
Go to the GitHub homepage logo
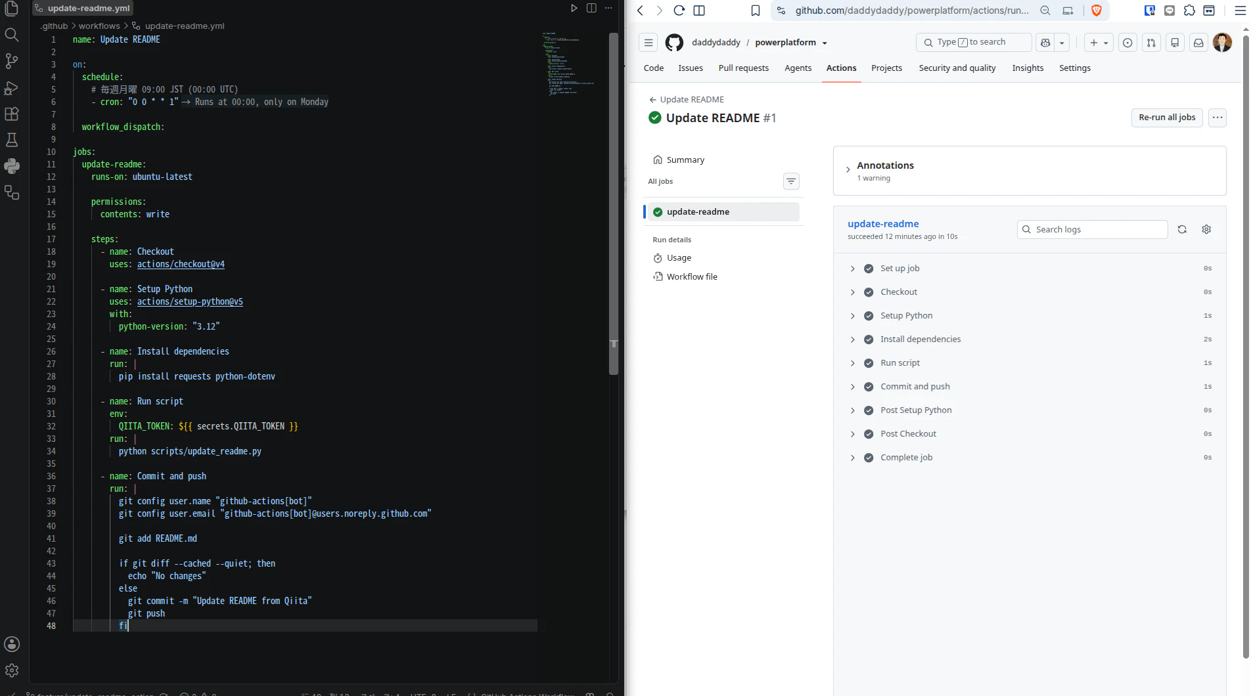click(674, 43)
